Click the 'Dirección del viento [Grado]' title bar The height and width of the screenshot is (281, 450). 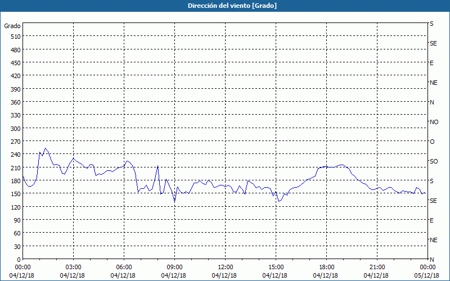point(225,6)
